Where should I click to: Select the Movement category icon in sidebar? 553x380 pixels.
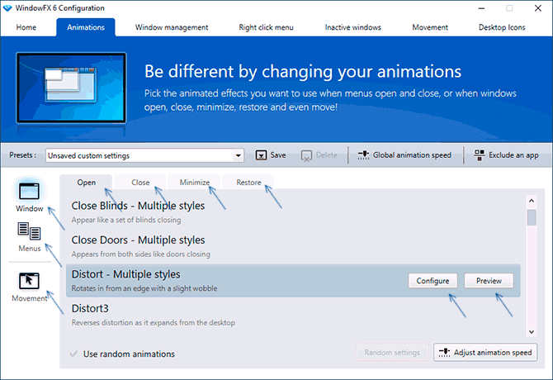coord(29,281)
